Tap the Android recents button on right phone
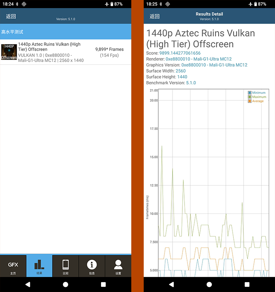 247,284
